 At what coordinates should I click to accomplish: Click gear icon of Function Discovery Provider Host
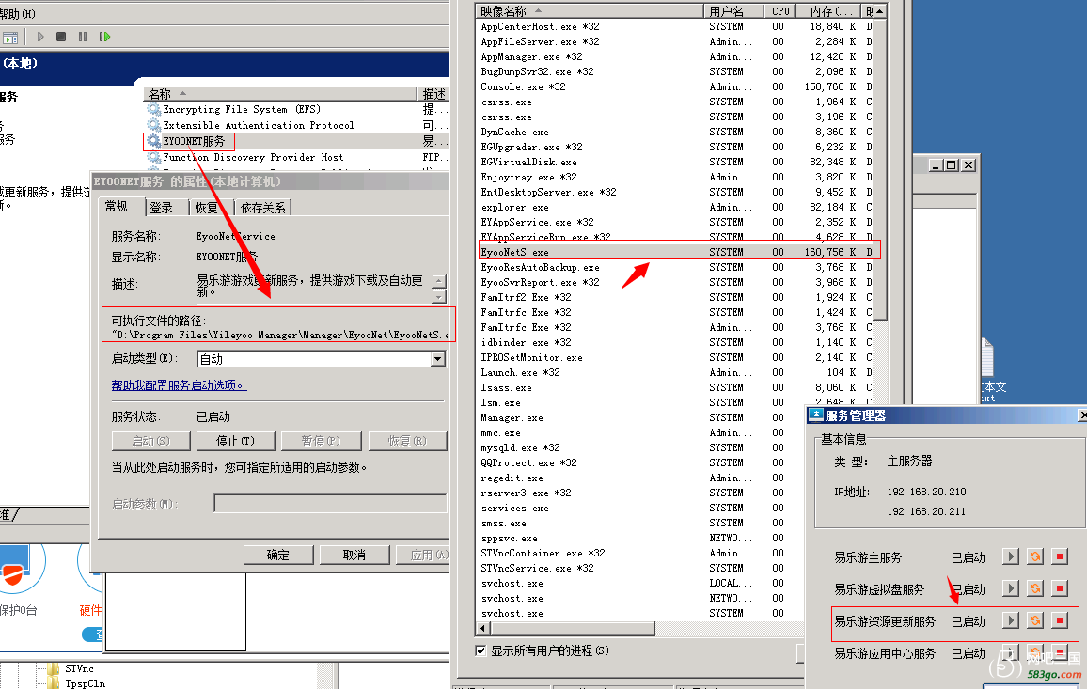pos(154,157)
